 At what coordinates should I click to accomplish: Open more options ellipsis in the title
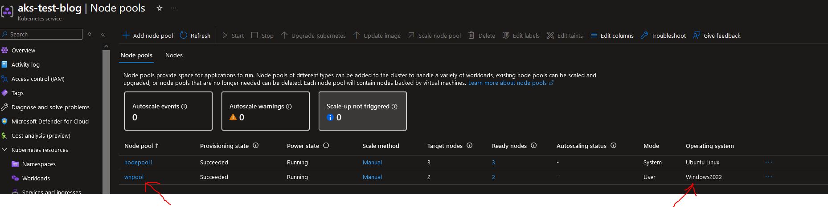tap(174, 8)
